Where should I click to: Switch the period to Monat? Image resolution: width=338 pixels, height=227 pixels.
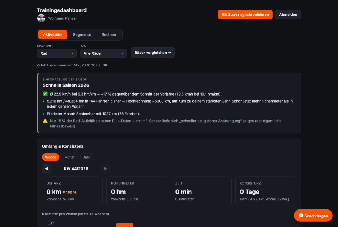69,157
